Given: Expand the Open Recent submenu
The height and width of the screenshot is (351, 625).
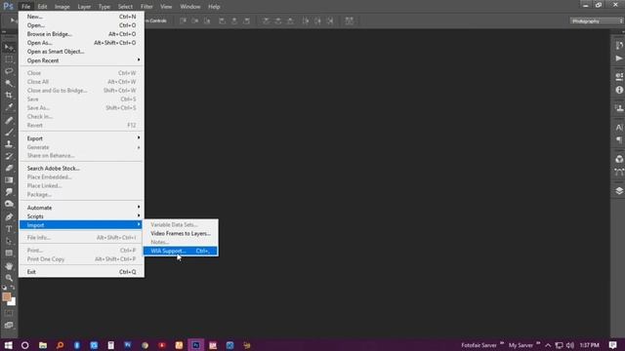Looking at the screenshot, I should [x=81, y=60].
